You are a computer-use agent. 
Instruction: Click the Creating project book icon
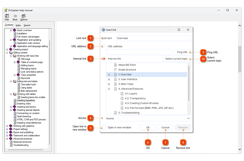(x=11, y=49)
